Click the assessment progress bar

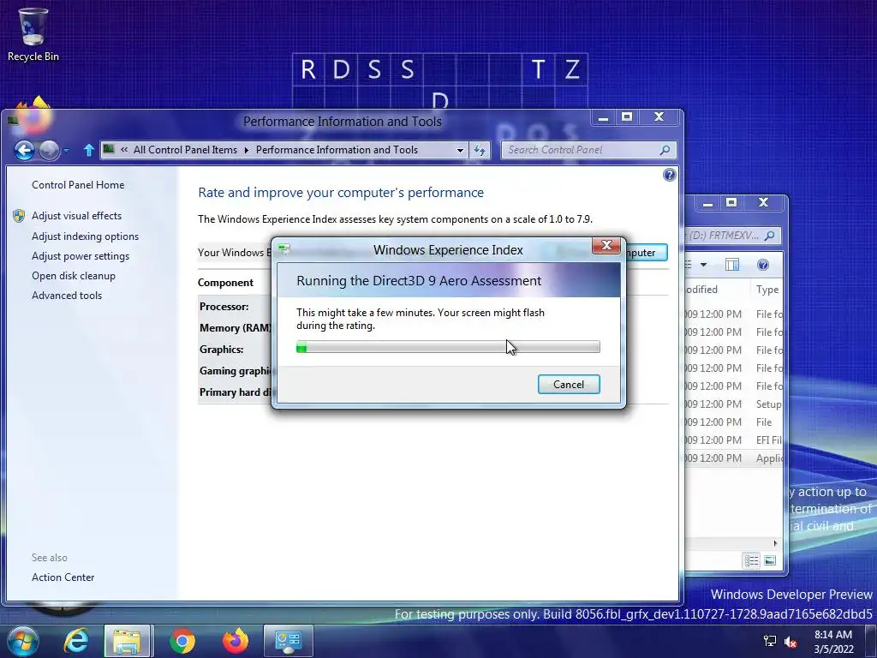(448, 347)
